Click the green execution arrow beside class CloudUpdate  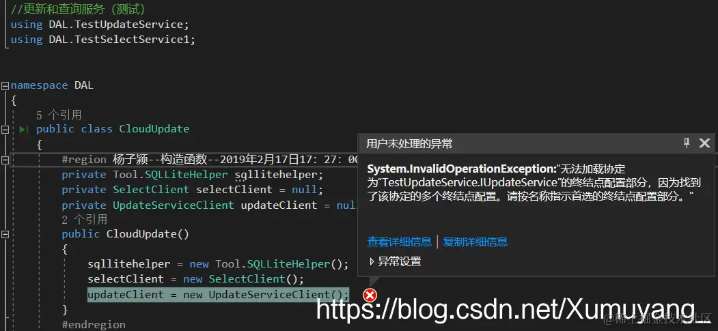click(x=24, y=130)
